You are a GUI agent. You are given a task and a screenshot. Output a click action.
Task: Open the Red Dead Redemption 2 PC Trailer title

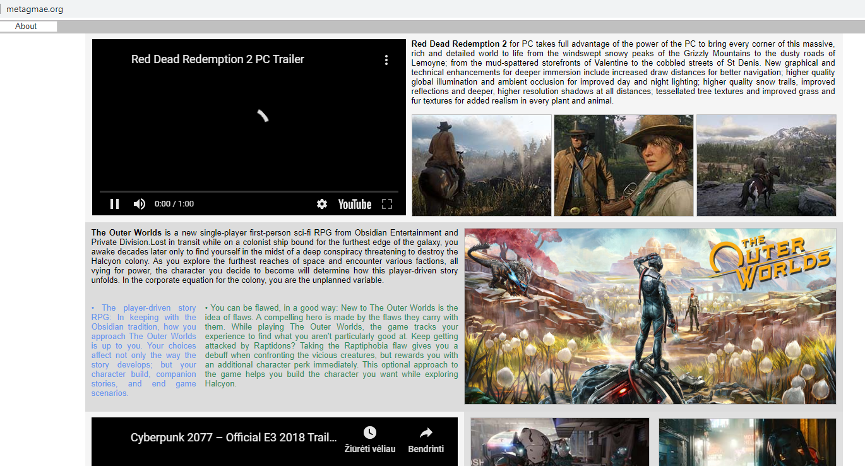(x=217, y=59)
